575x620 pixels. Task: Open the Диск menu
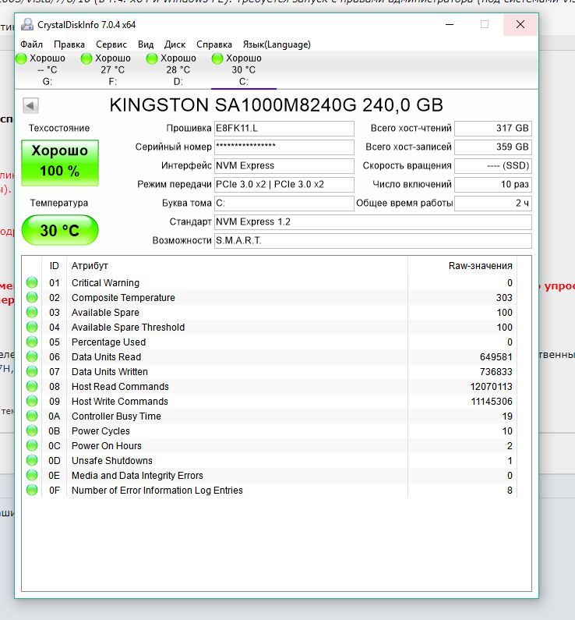pyautogui.click(x=175, y=44)
